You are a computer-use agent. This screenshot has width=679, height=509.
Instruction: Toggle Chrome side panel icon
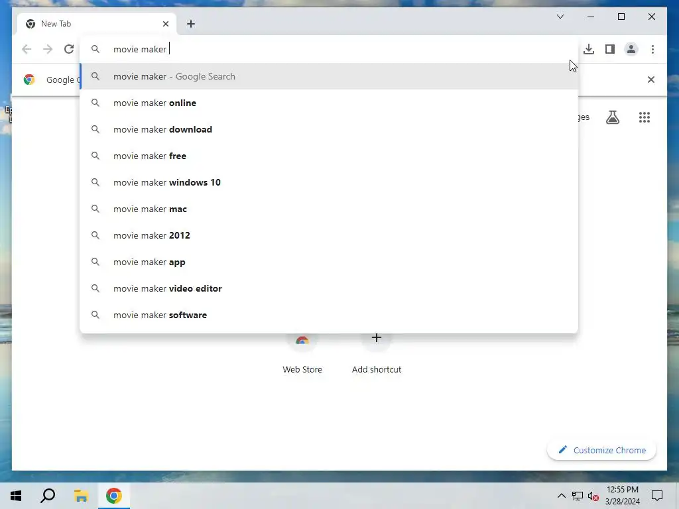point(610,49)
